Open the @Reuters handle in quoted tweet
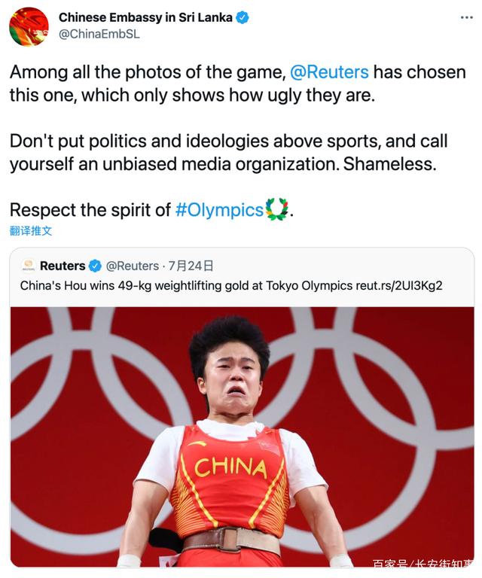The height and width of the screenshot is (578, 482). [133, 266]
